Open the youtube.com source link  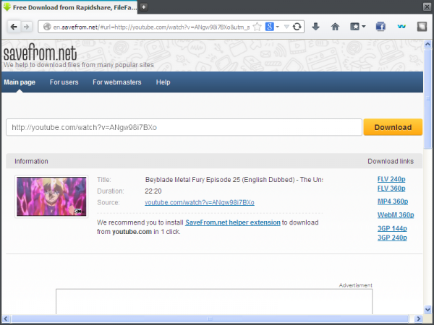pyautogui.click(x=200, y=202)
